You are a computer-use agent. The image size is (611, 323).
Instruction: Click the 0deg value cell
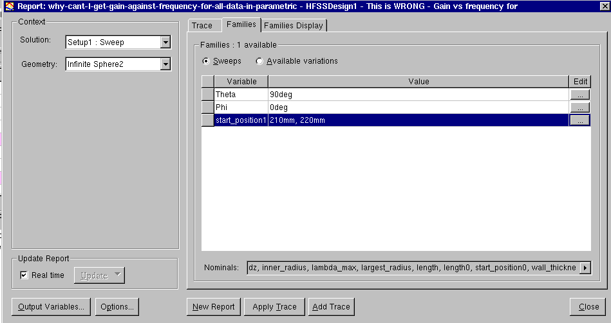[x=418, y=107]
